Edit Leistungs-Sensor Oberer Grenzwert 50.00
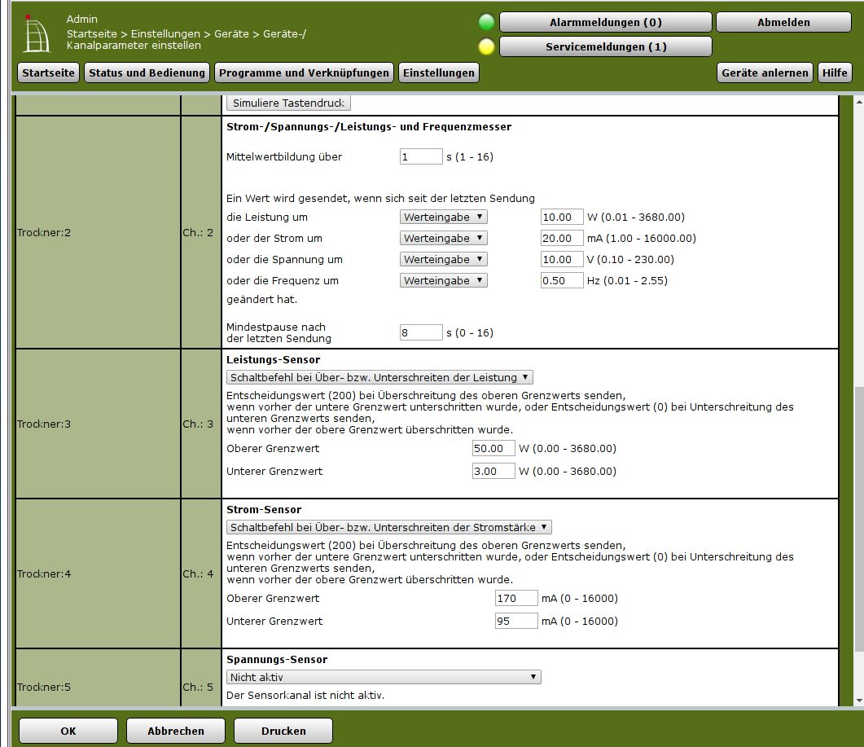Screen dimensions: 864x747 pos(493,448)
